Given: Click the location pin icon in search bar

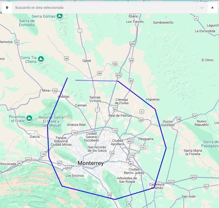Looking at the screenshot, I should [7, 8].
